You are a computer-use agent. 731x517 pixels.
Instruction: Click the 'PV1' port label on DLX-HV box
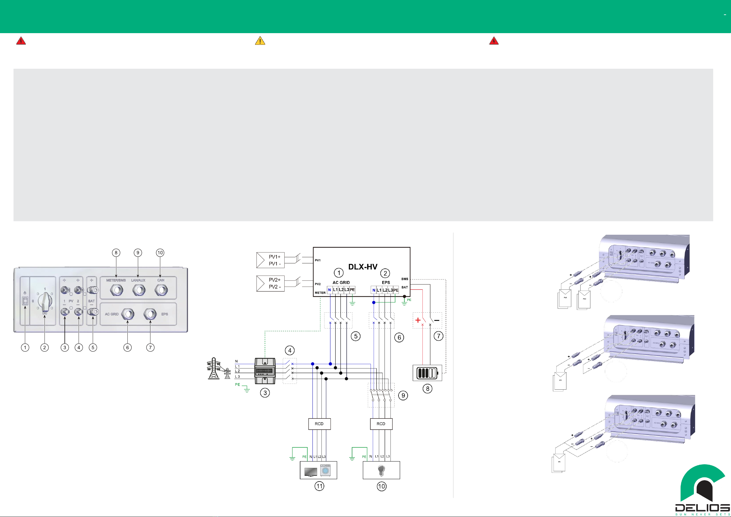317,260
